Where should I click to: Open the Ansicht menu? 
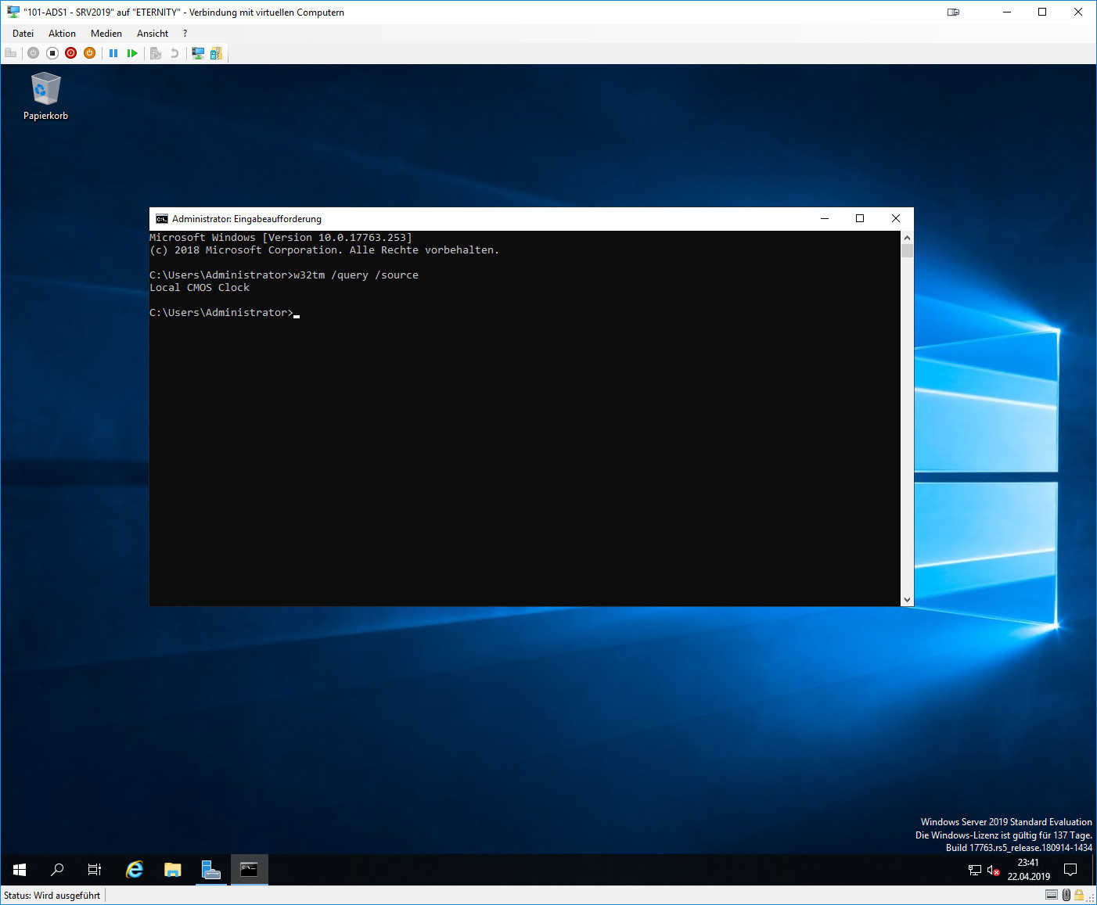click(153, 34)
